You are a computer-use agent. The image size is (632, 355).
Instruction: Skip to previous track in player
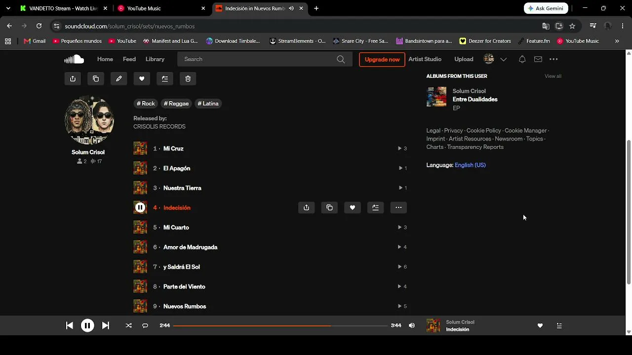70,325
